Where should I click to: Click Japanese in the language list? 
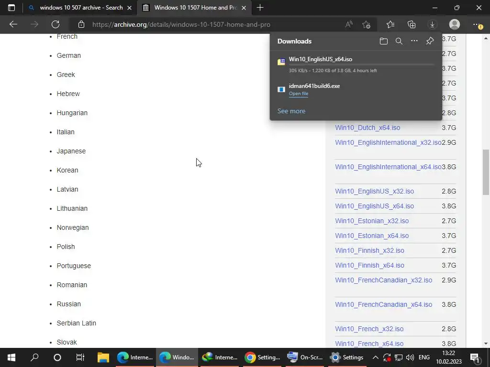click(x=71, y=151)
